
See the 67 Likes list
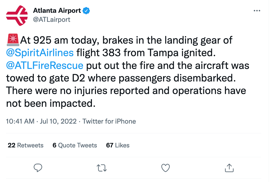118,145
